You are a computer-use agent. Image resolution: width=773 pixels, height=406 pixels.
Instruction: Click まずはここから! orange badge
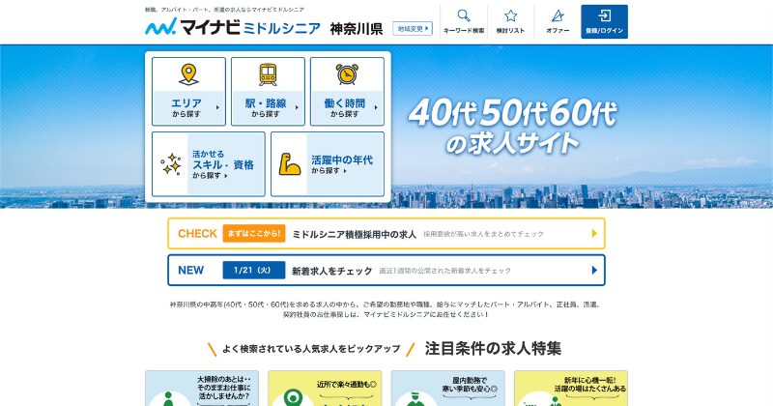(x=254, y=233)
